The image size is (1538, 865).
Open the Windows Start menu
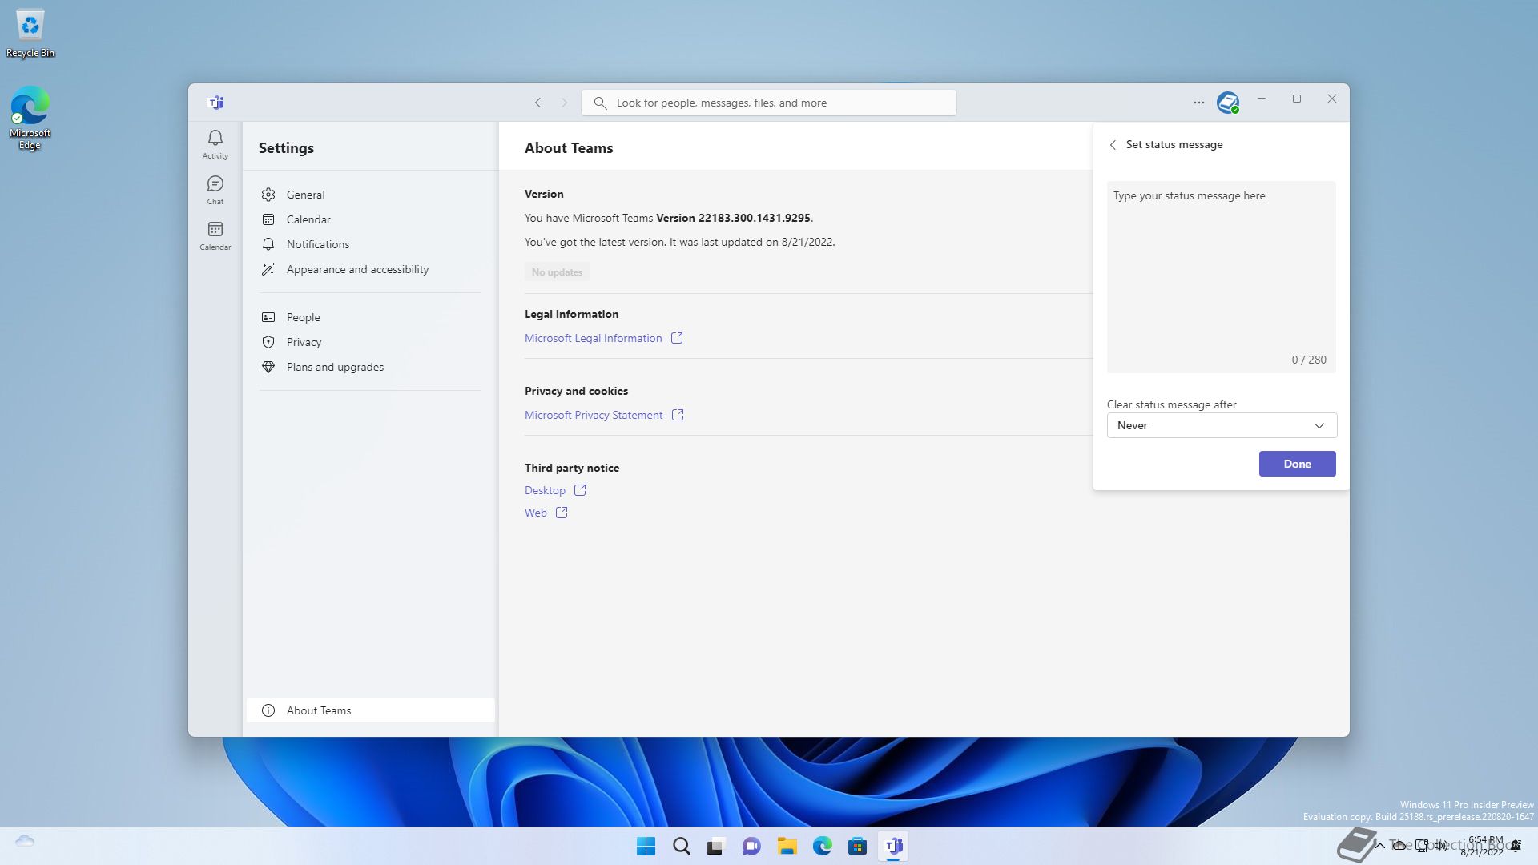coord(646,846)
